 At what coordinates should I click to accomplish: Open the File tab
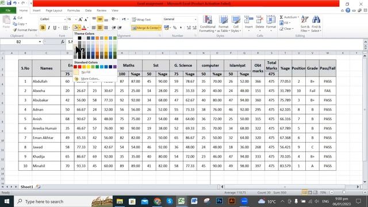[8, 10]
